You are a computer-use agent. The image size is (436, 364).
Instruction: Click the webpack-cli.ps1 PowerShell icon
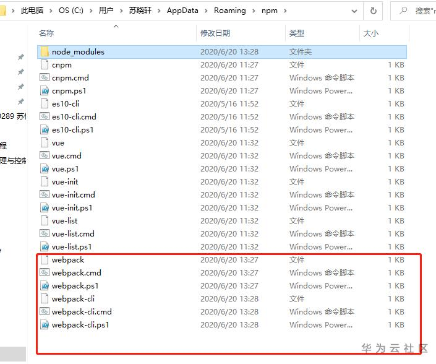coord(45,324)
